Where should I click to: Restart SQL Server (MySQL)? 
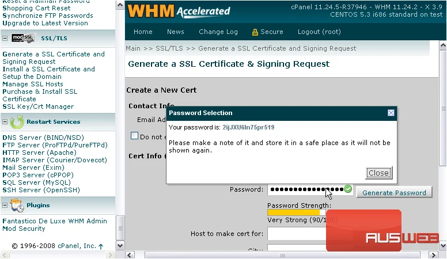click(x=36, y=182)
